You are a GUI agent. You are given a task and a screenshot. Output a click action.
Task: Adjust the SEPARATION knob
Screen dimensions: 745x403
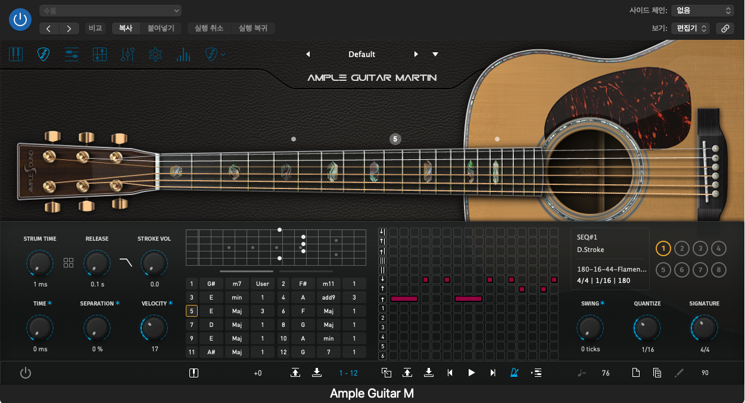(x=97, y=328)
